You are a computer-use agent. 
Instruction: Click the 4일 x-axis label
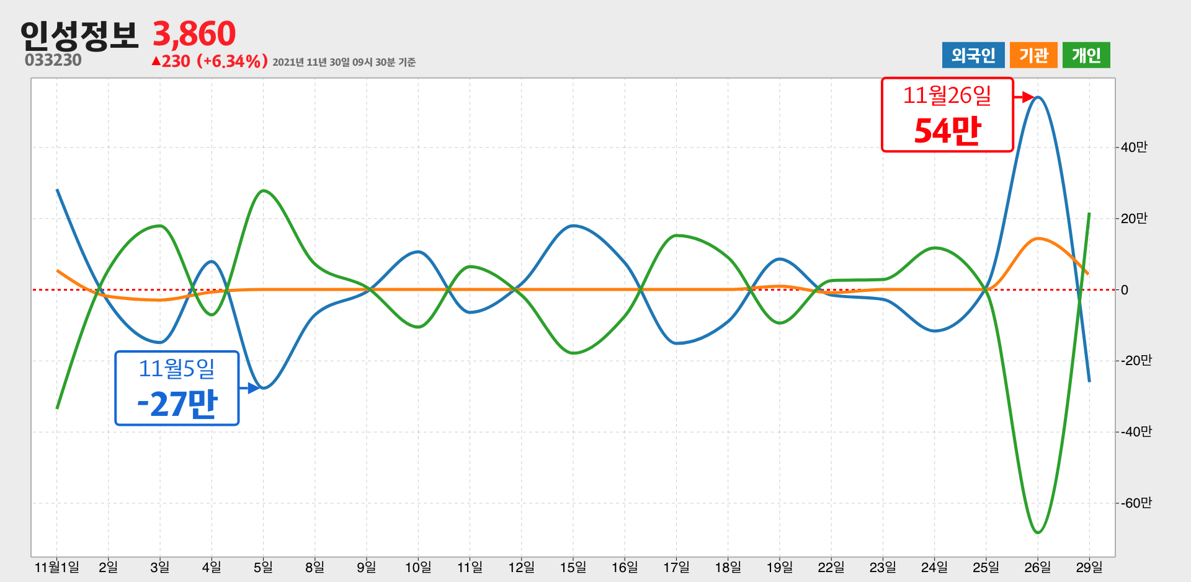(212, 567)
